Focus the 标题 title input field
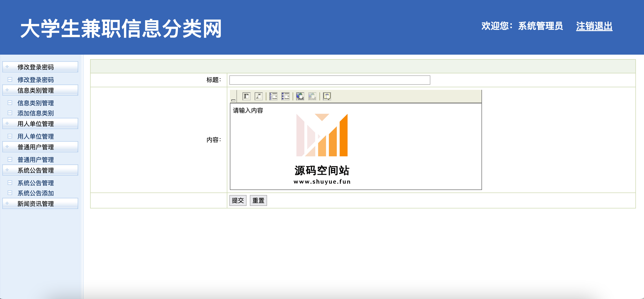The height and width of the screenshot is (299, 644). click(x=329, y=80)
